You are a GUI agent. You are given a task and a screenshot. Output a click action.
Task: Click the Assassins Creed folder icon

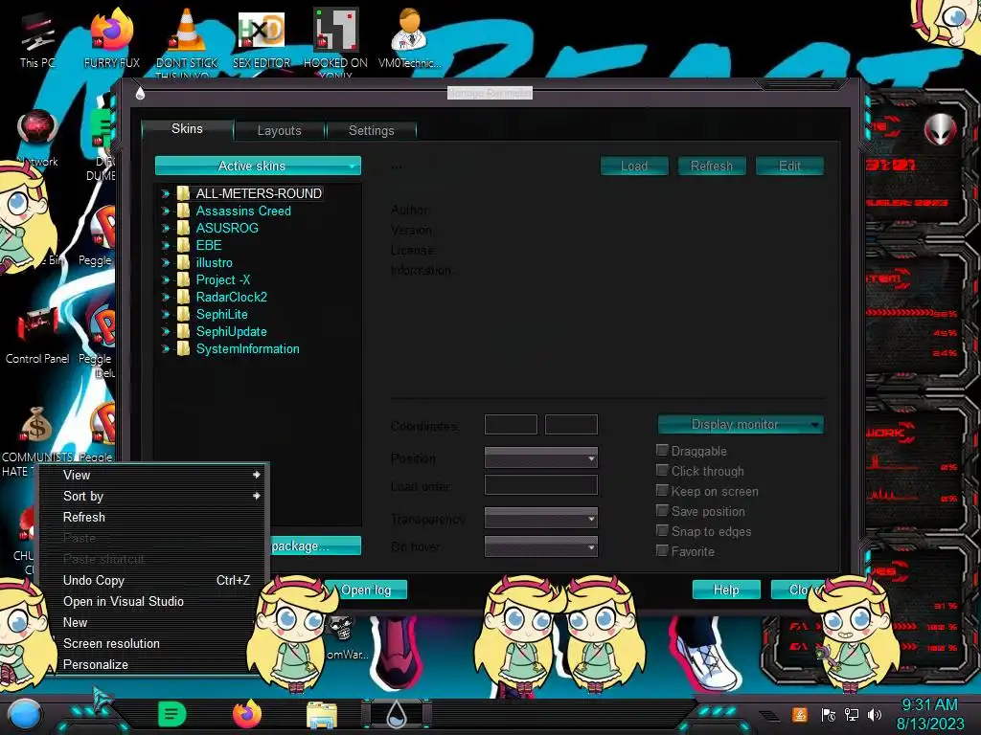(183, 211)
